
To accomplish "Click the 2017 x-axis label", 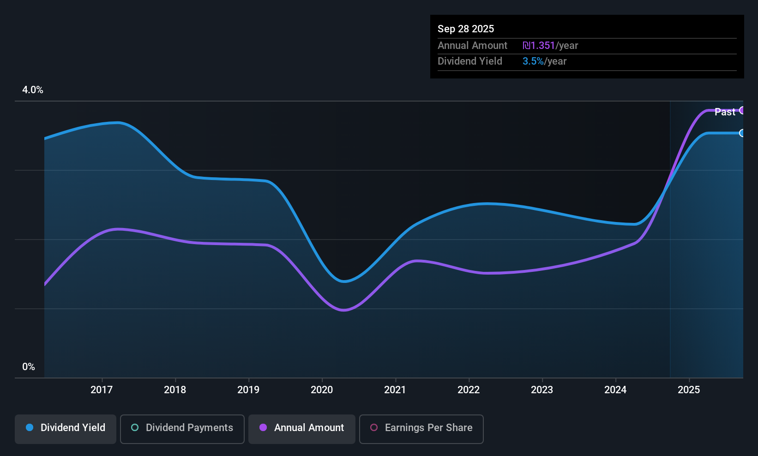I will [102, 390].
